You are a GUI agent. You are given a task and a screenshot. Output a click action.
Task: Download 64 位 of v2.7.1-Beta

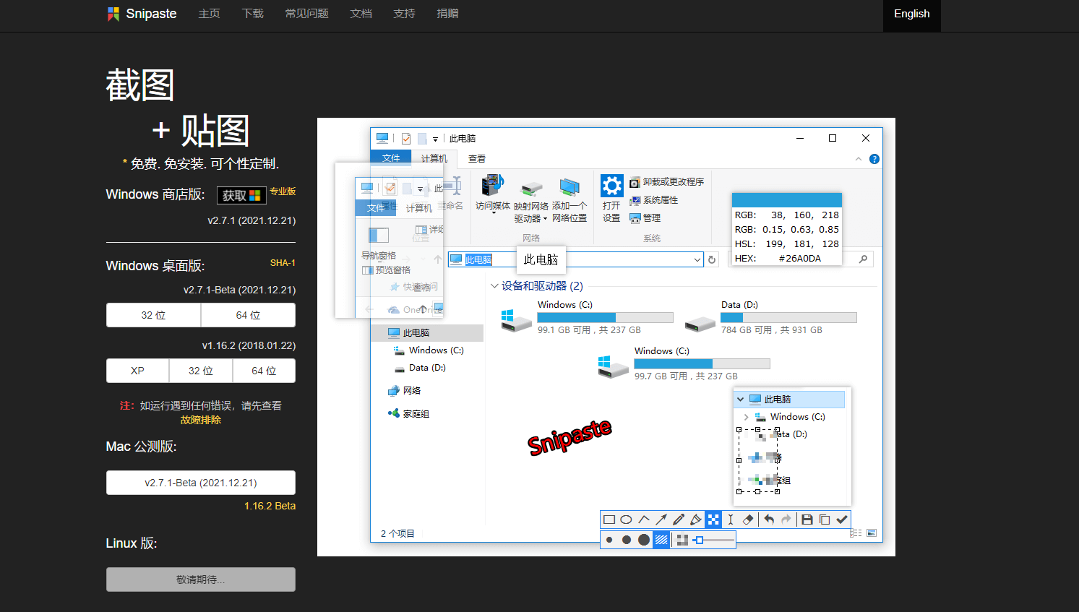248,315
